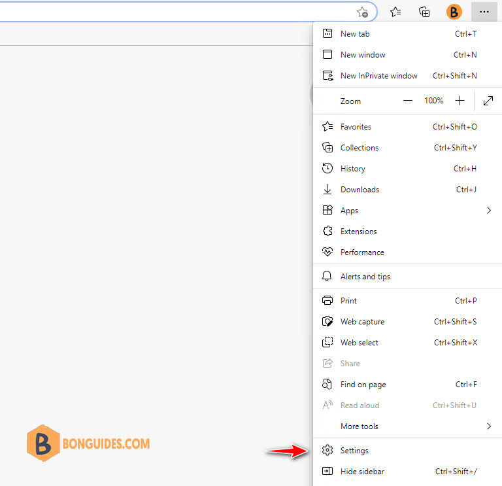Expand the More tools submenu arrow
This screenshot has height=486, width=502.
click(x=489, y=426)
